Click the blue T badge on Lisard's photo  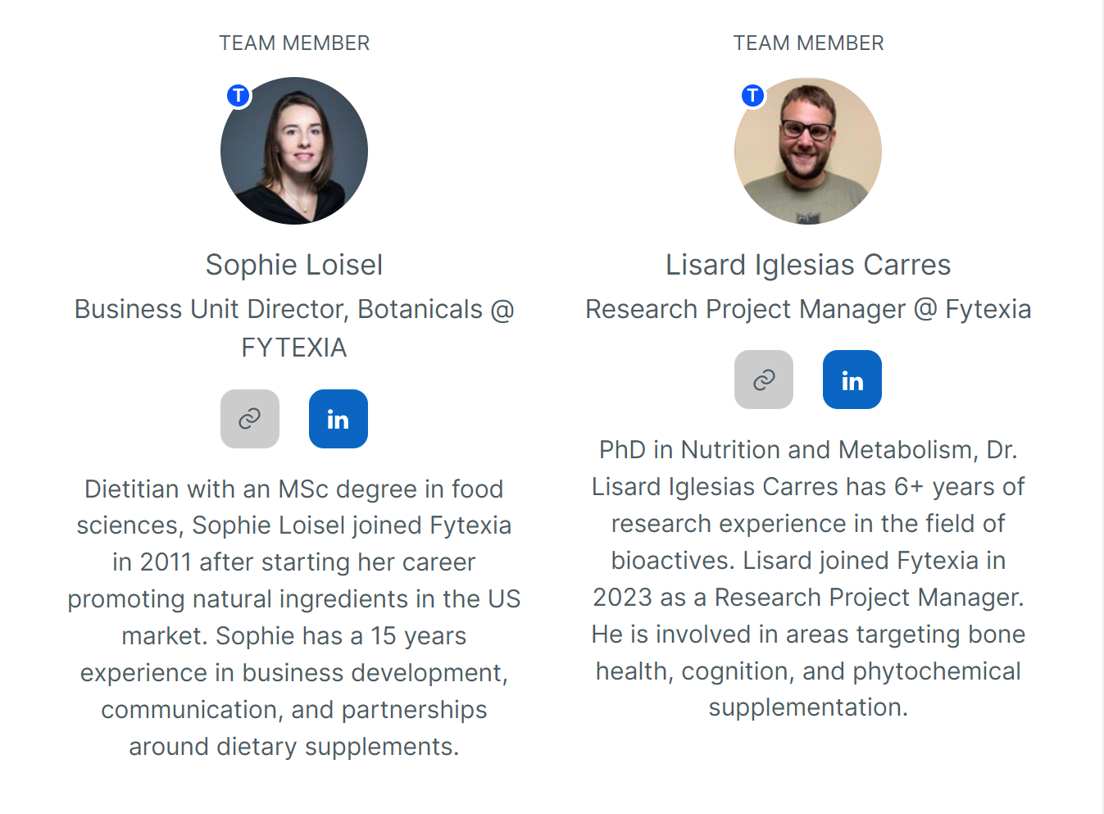click(752, 96)
